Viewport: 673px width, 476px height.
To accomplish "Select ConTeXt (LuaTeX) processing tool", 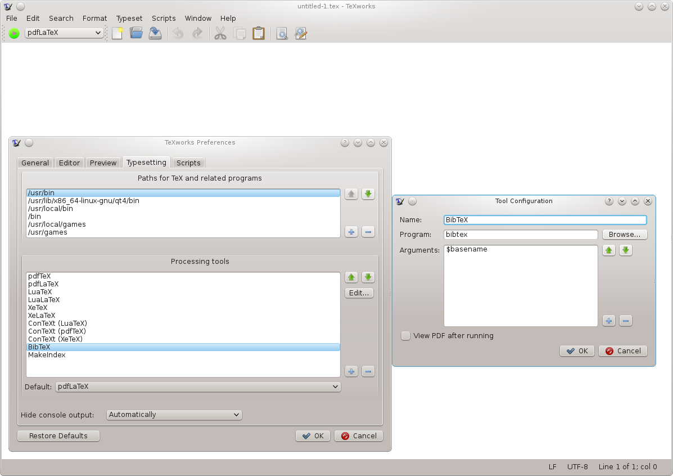I will pyautogui.click(x=183, y=324).
